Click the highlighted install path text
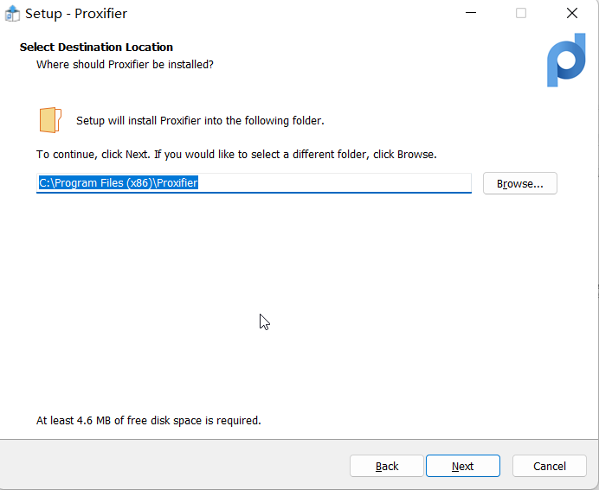The image size is (599, 490). click(x=119, y=183)
